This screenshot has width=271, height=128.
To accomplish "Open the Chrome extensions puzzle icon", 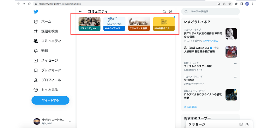I will click(x=236, y=4).
